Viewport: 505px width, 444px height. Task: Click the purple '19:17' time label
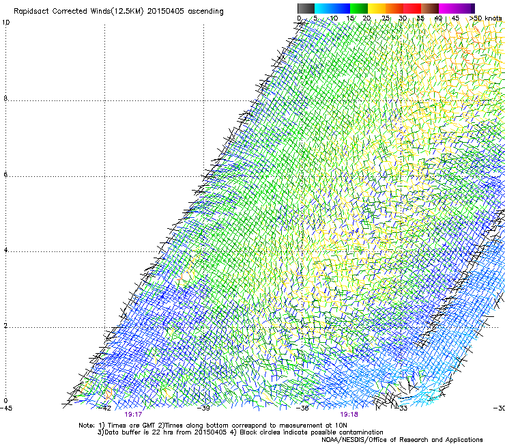[133, 415]
